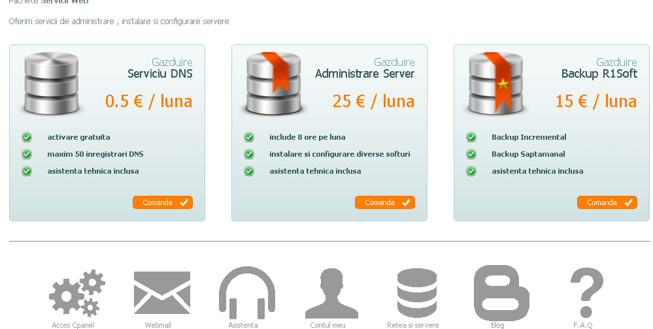
Task: Open the Contul meu text link
Action: (x=327, y=325)
